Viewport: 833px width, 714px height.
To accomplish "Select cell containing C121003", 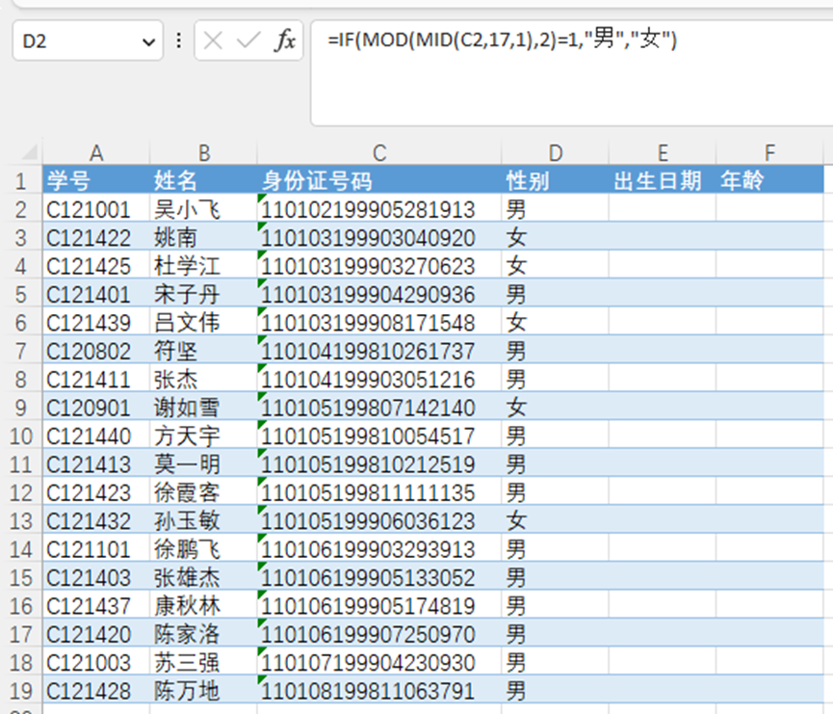I will [x=96, y=662].
